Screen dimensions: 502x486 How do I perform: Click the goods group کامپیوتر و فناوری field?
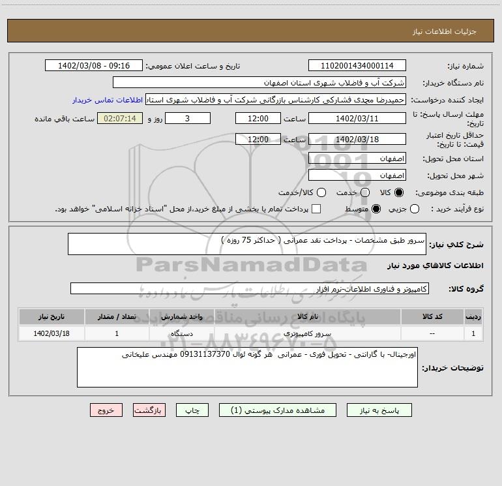coord(250,288)
